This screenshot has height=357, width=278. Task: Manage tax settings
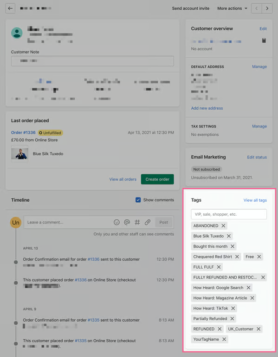(259, 126)
